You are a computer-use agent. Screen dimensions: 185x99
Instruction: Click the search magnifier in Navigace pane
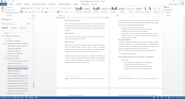pos(28,24)
